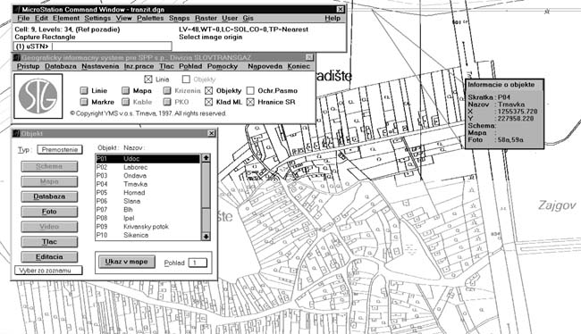Click the SIG logo icon
Viewport: 581px width, 334px height.
38,96
